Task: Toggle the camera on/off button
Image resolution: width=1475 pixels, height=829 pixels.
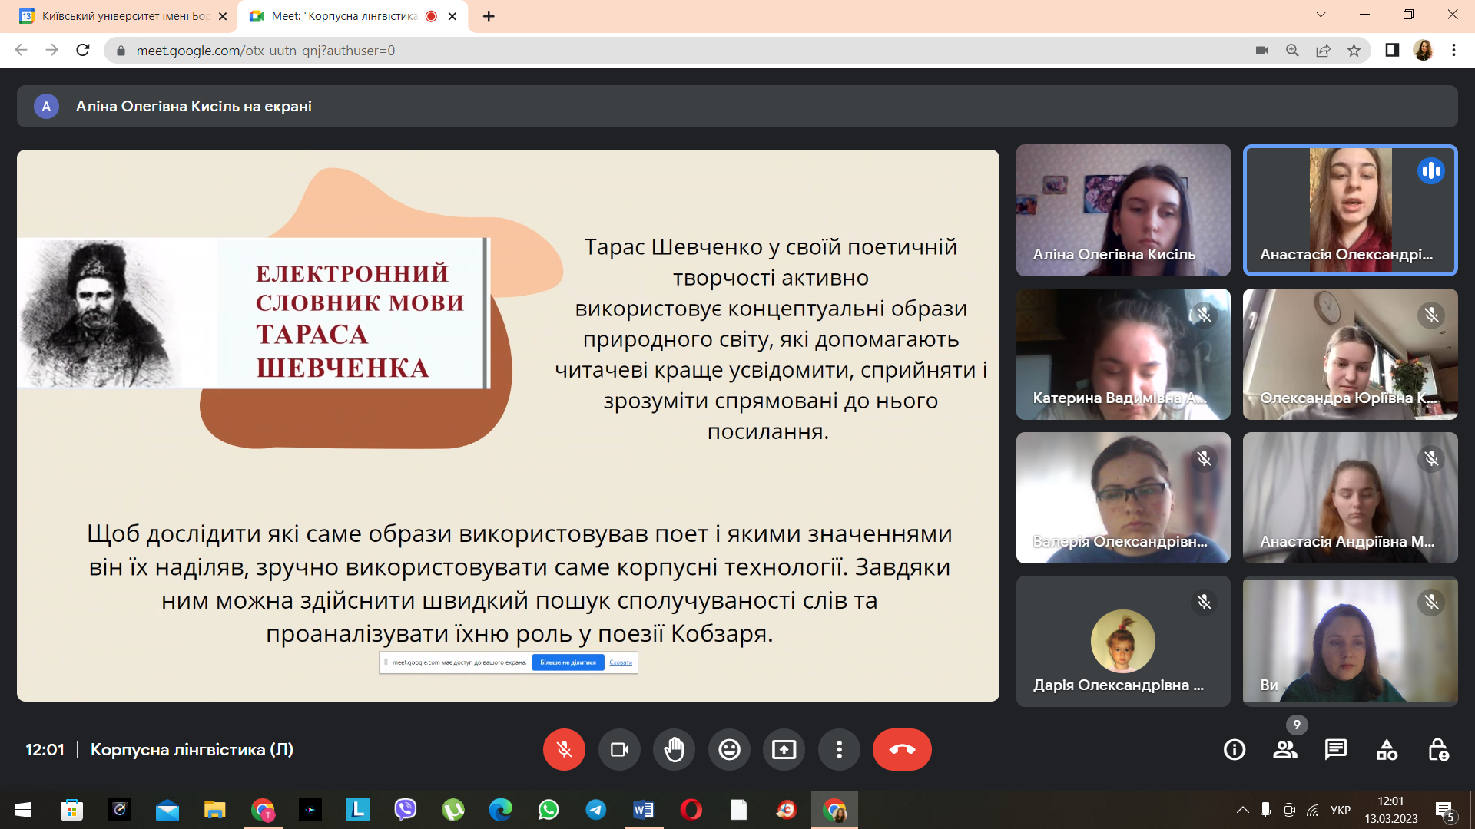Action: (x=619, y=749)
